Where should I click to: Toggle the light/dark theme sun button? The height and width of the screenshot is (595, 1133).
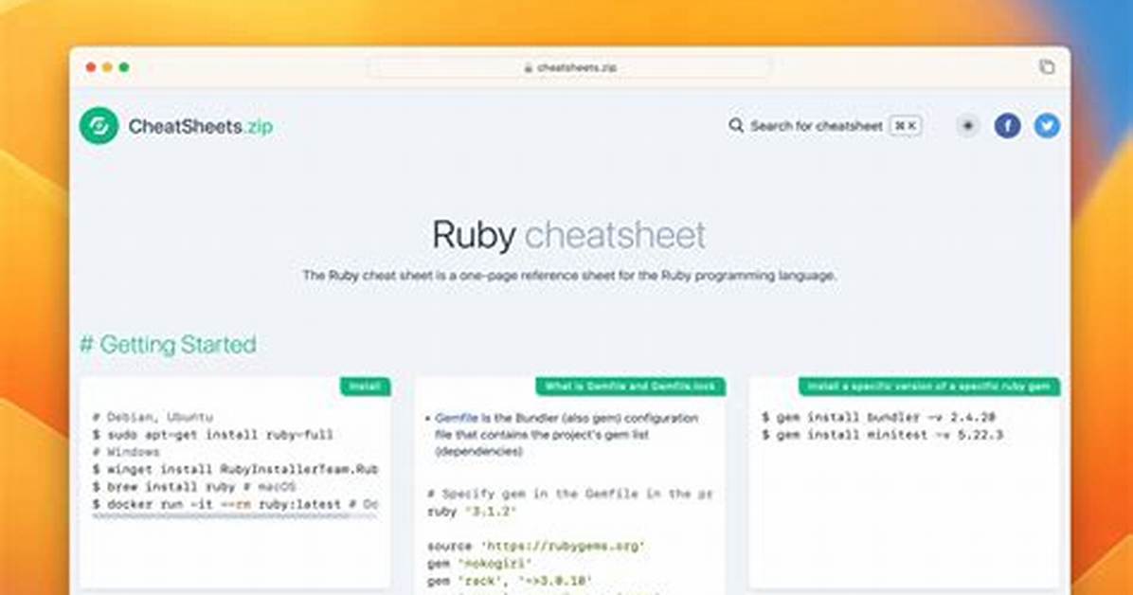coord(967,126)
